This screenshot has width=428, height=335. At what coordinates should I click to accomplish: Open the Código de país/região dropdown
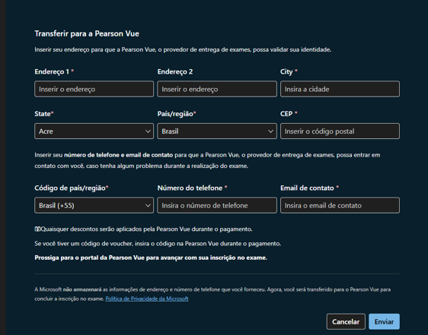click(94, 205)
